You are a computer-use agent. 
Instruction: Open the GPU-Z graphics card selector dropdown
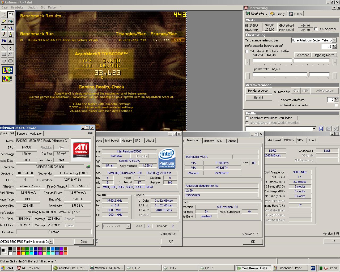pyautogui.click(x=51, y=241)
